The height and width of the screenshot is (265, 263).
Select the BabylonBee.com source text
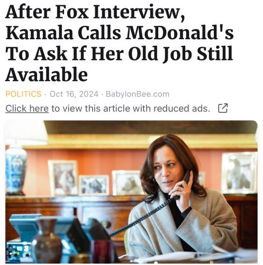[x=138, y=94]
